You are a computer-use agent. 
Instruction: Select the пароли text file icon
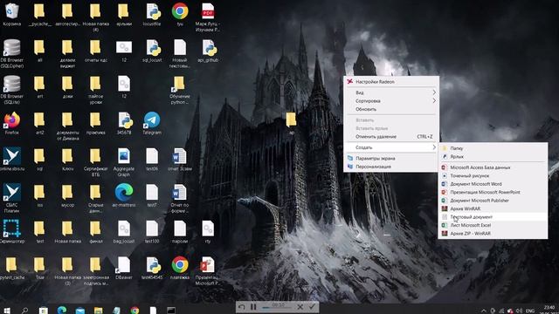[180, 231]
